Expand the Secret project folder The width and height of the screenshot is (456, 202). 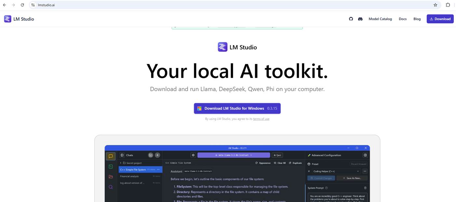click(121, 163)
